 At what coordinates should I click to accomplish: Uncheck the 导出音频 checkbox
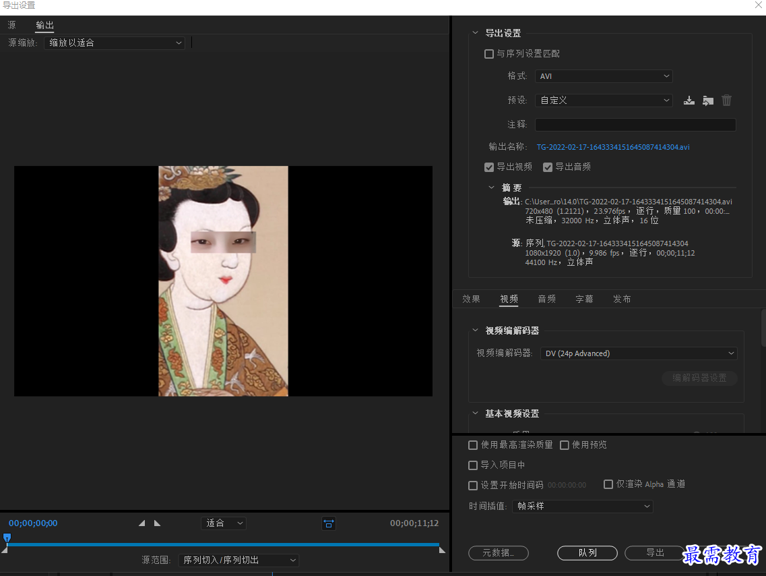point(548,167)
